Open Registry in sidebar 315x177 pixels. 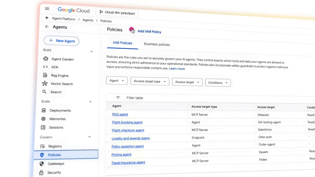[55, 146]
